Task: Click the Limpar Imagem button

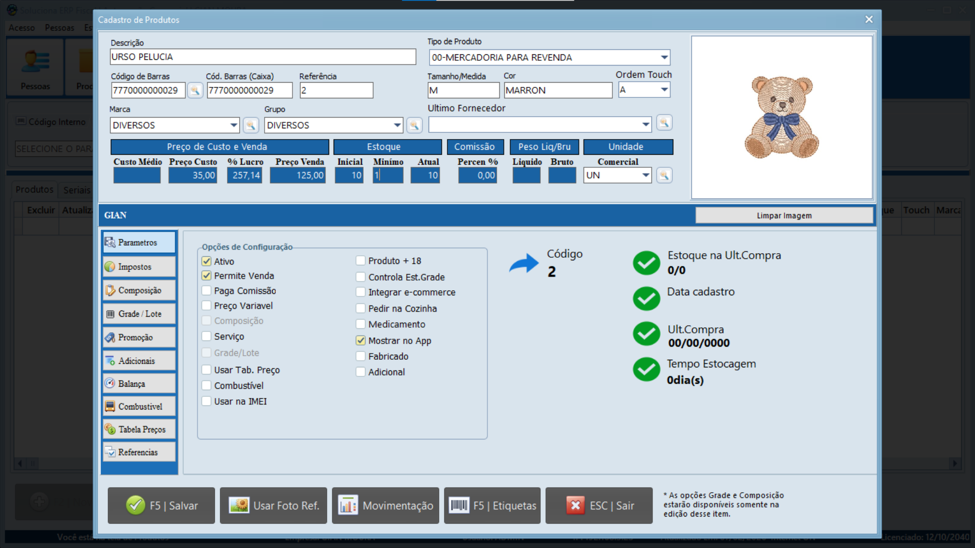Action: [784, 215]
